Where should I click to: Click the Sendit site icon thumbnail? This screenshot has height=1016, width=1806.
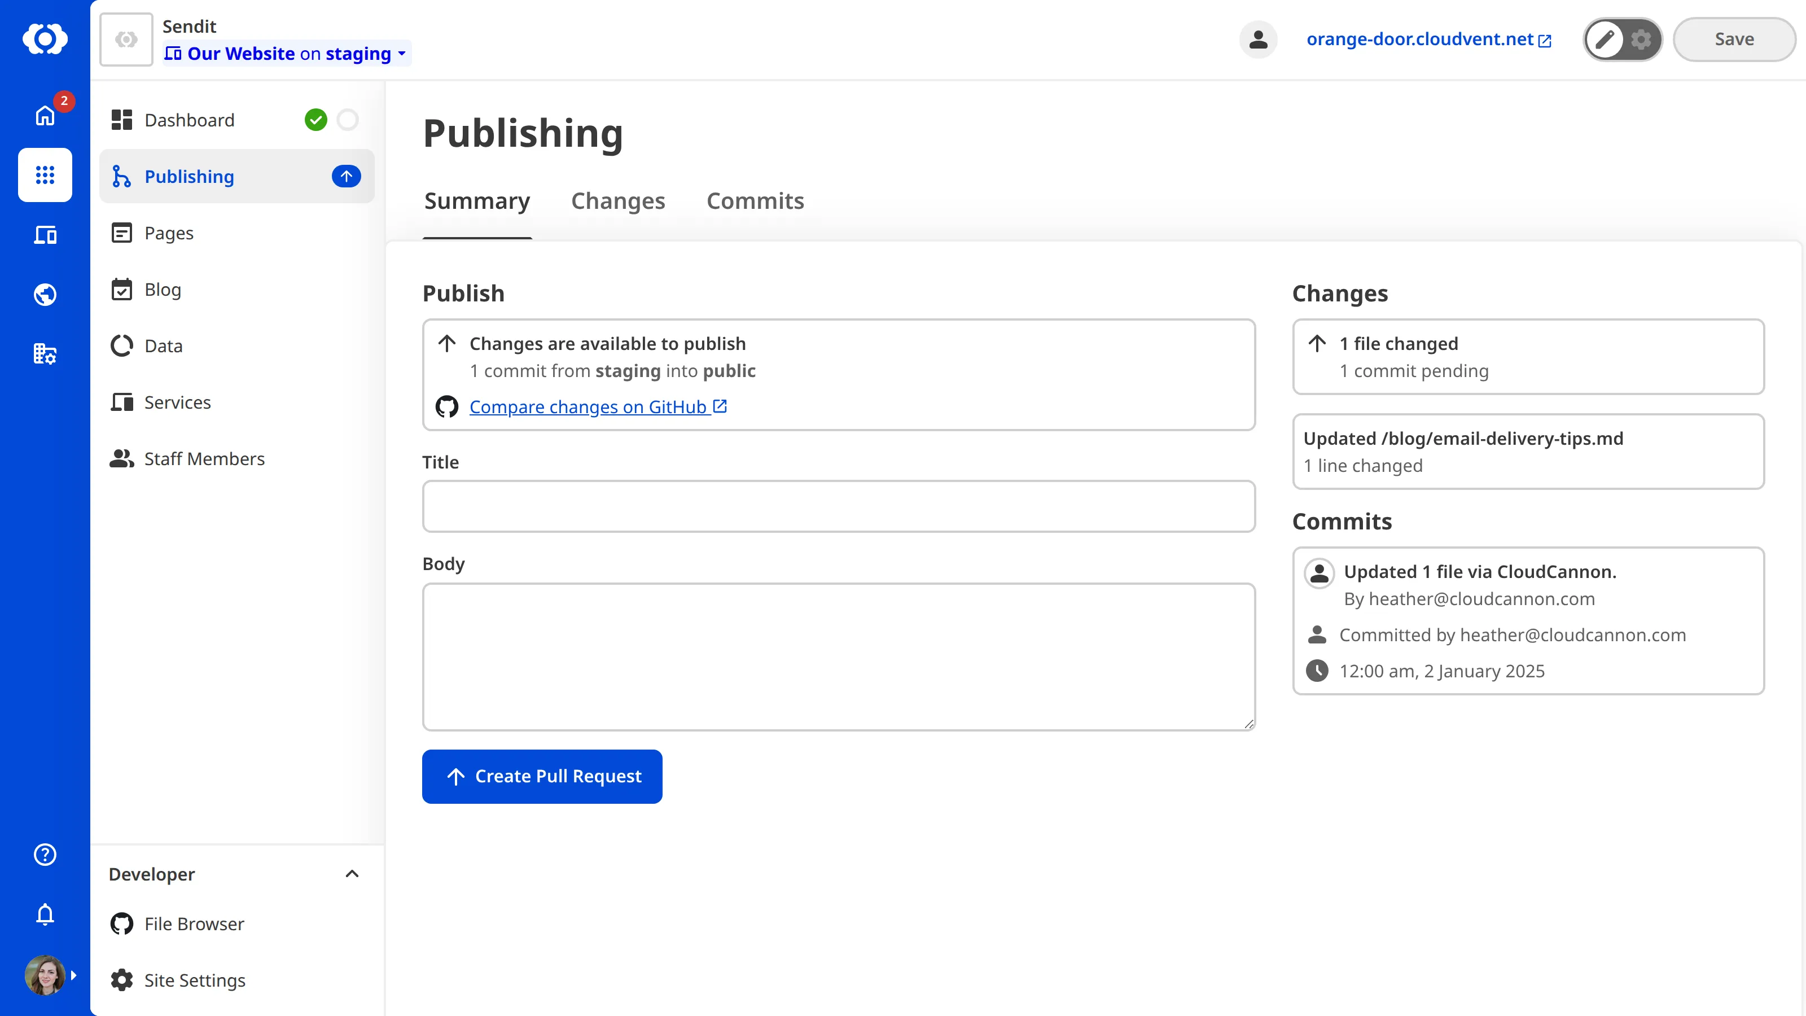(126, 40)
